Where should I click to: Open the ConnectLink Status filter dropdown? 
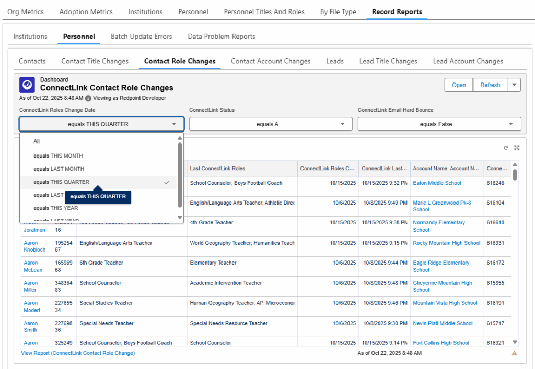pyautogui.click(x=270, y=124)
